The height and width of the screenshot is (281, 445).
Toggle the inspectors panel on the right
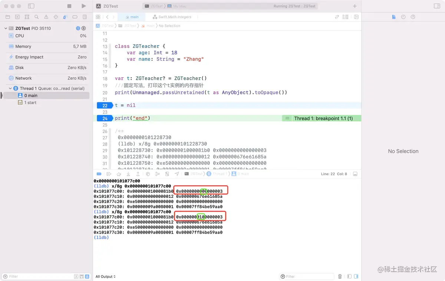436,6
